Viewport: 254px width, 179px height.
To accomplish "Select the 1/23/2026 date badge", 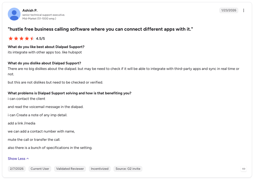I will coord(229,10).
